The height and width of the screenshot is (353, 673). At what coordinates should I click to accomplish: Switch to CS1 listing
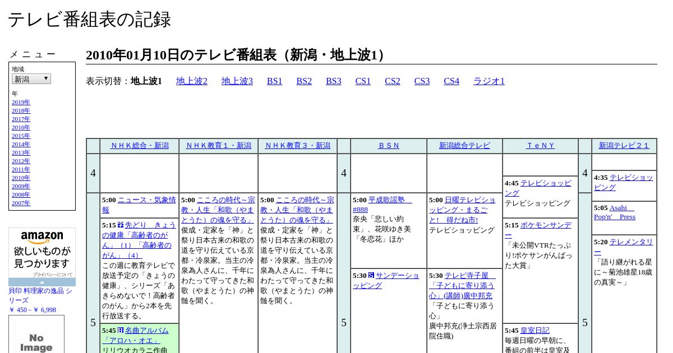tap(363, 81)
